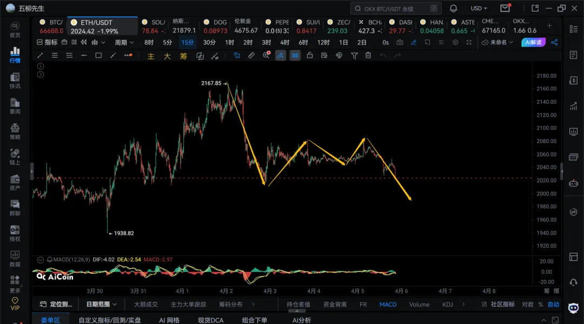584x324 pixels.
Task: Select the ruler measure tool
Action: click(x=251, y=56)
